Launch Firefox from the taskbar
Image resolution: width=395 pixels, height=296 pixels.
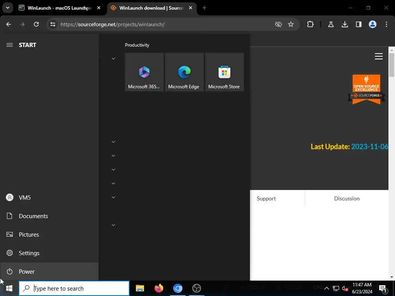159,288
